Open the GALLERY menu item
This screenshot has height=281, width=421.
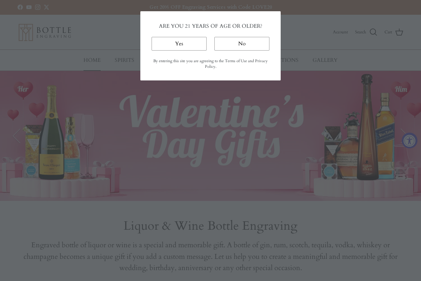click(x=325, y=60)
